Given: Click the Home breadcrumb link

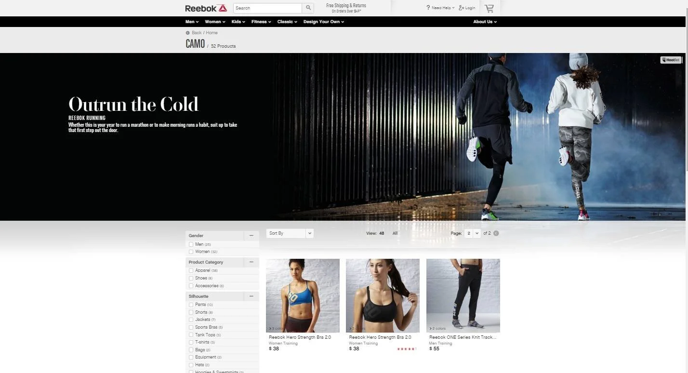Looking at the screenshot, I should click(x=212, y=33).
